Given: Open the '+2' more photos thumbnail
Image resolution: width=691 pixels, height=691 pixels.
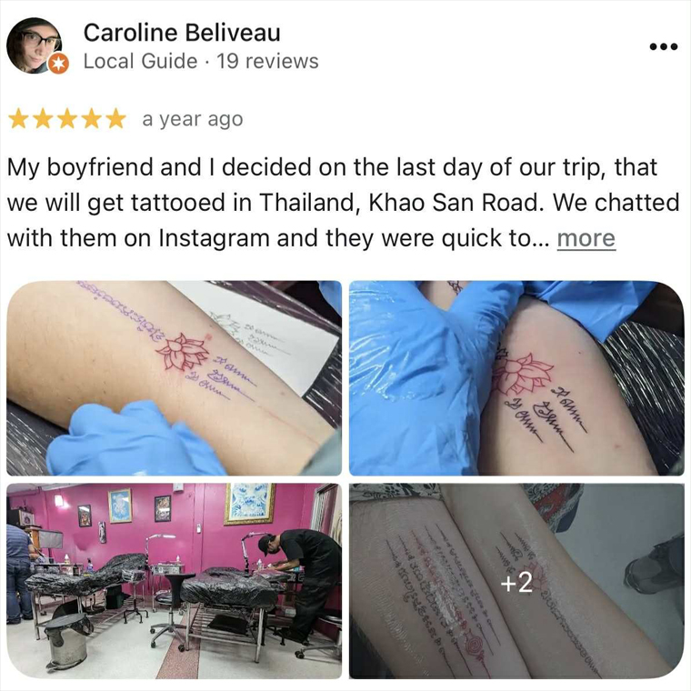Looking at the screenshot, I should [516, 581].
